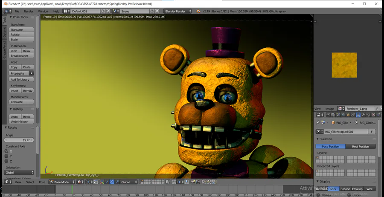Collapse the Skeleton panel
The height and width of the screenshot is (197, 384).
[317, 139]
